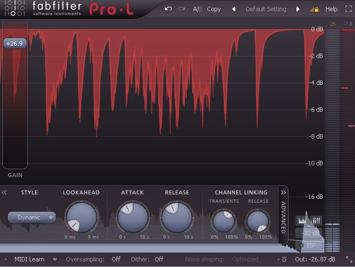Viewport: 355px width, 267px height.
Task: Click the Out: -26.87 dB readout
Action: pos(315,259)
